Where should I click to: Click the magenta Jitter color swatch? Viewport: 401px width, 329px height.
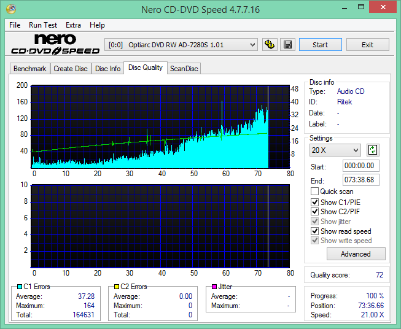click(x=214, y=287)
